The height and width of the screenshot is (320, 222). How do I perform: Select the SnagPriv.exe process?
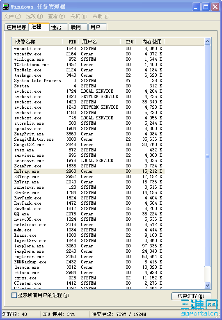point(89,134)
